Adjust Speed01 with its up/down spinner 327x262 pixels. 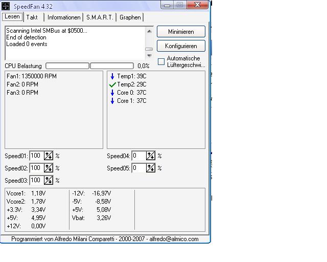(49, 156)
